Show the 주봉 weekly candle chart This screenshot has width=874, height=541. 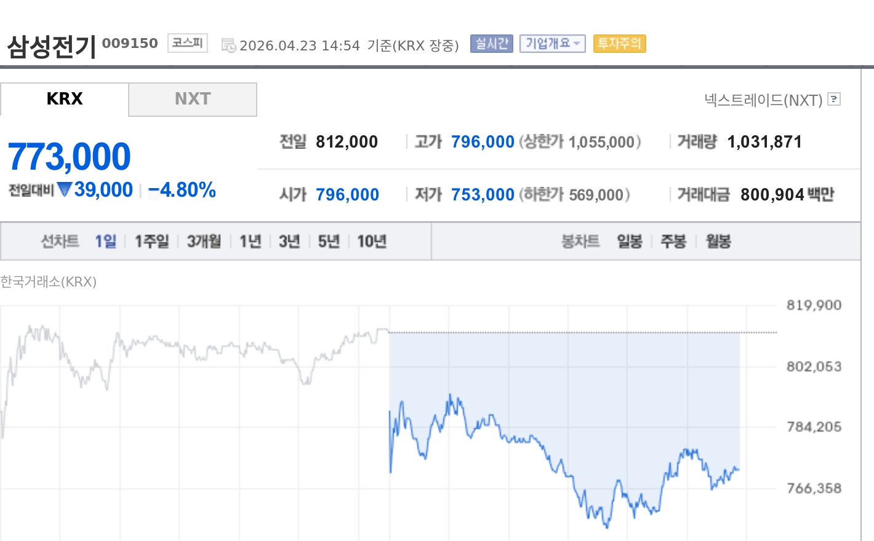(x=673, y=241)
